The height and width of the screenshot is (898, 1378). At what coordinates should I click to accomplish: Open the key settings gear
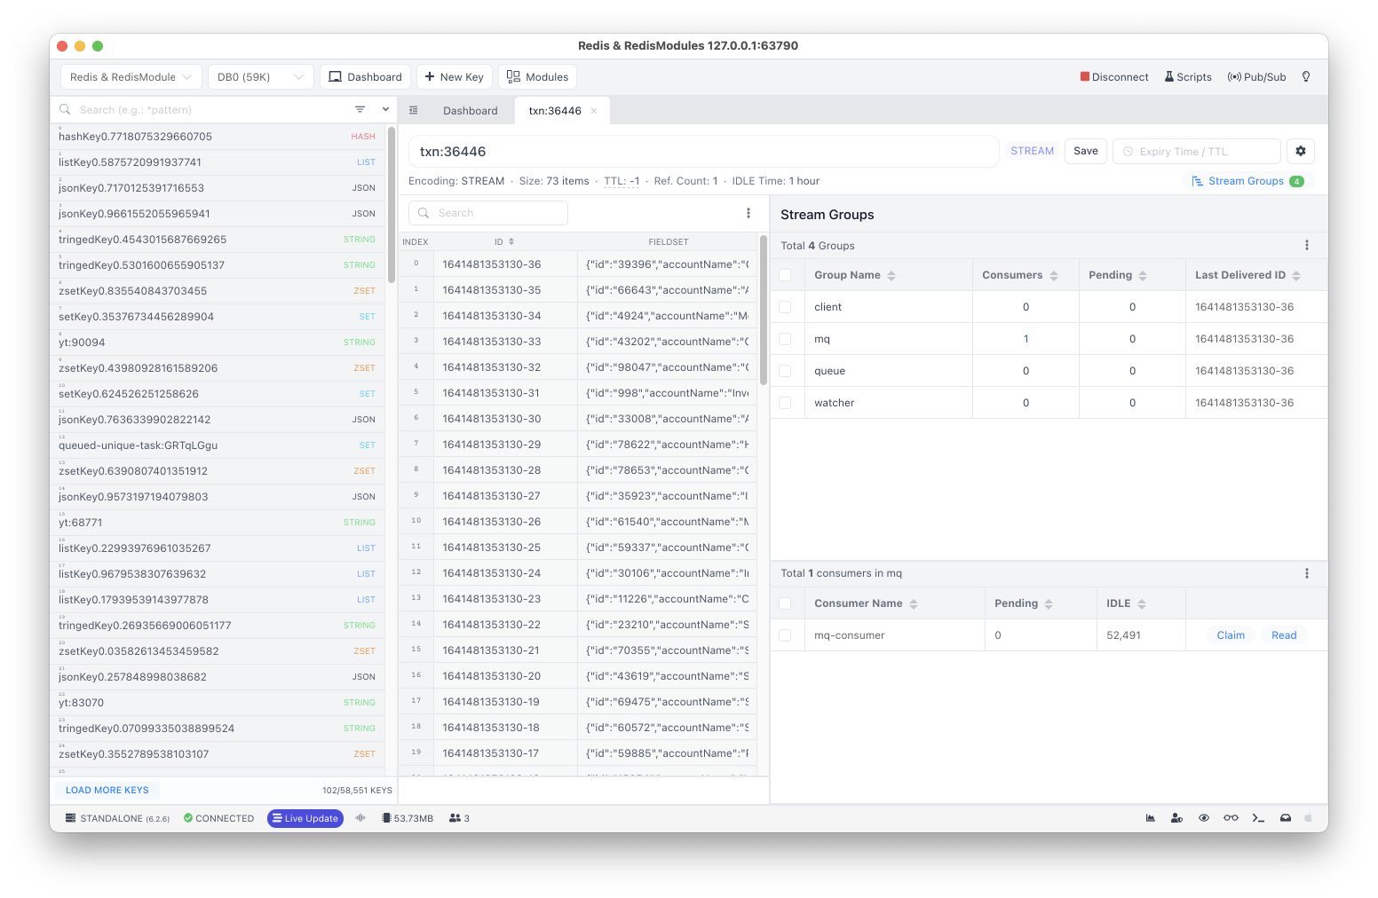click(1301, 151)
